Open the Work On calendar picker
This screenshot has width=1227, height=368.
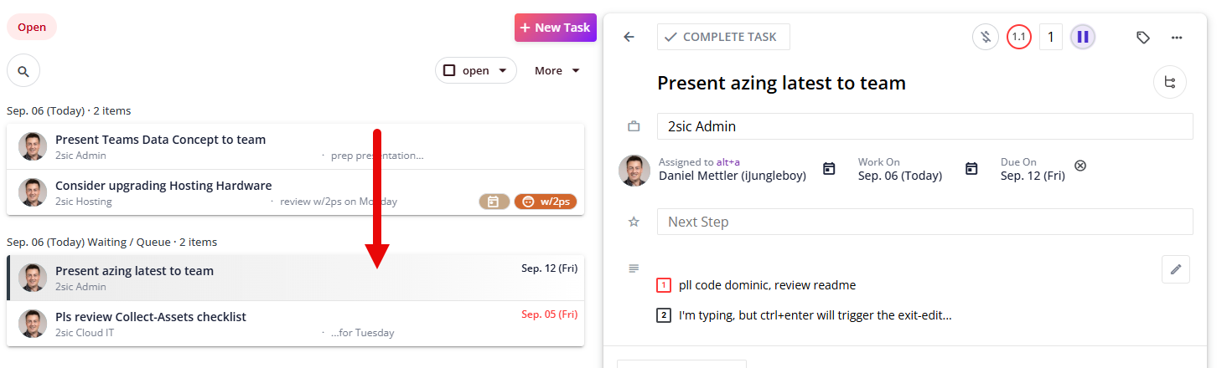pyautogui.click(x=829, y=169)
